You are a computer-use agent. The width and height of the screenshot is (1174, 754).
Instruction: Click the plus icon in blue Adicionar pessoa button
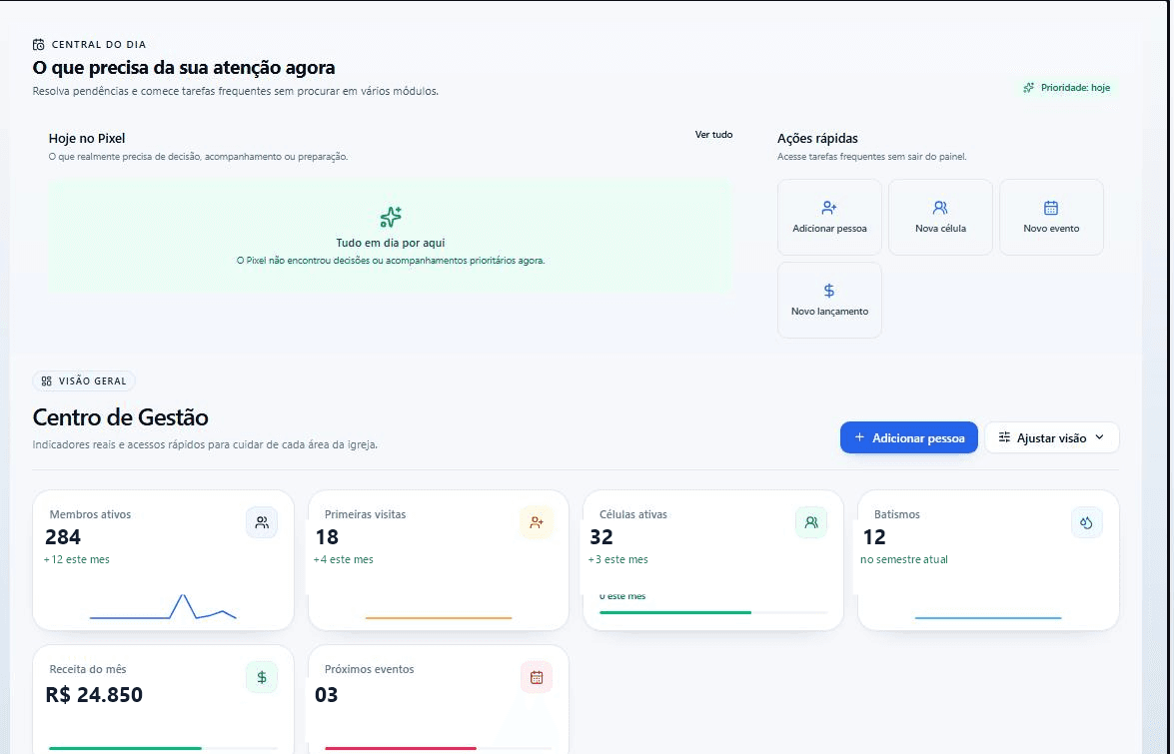(x=859, y=437)
